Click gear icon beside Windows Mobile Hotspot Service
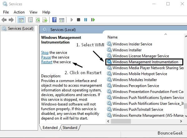This screenshot has width=187, height=138. coord(109,74)
